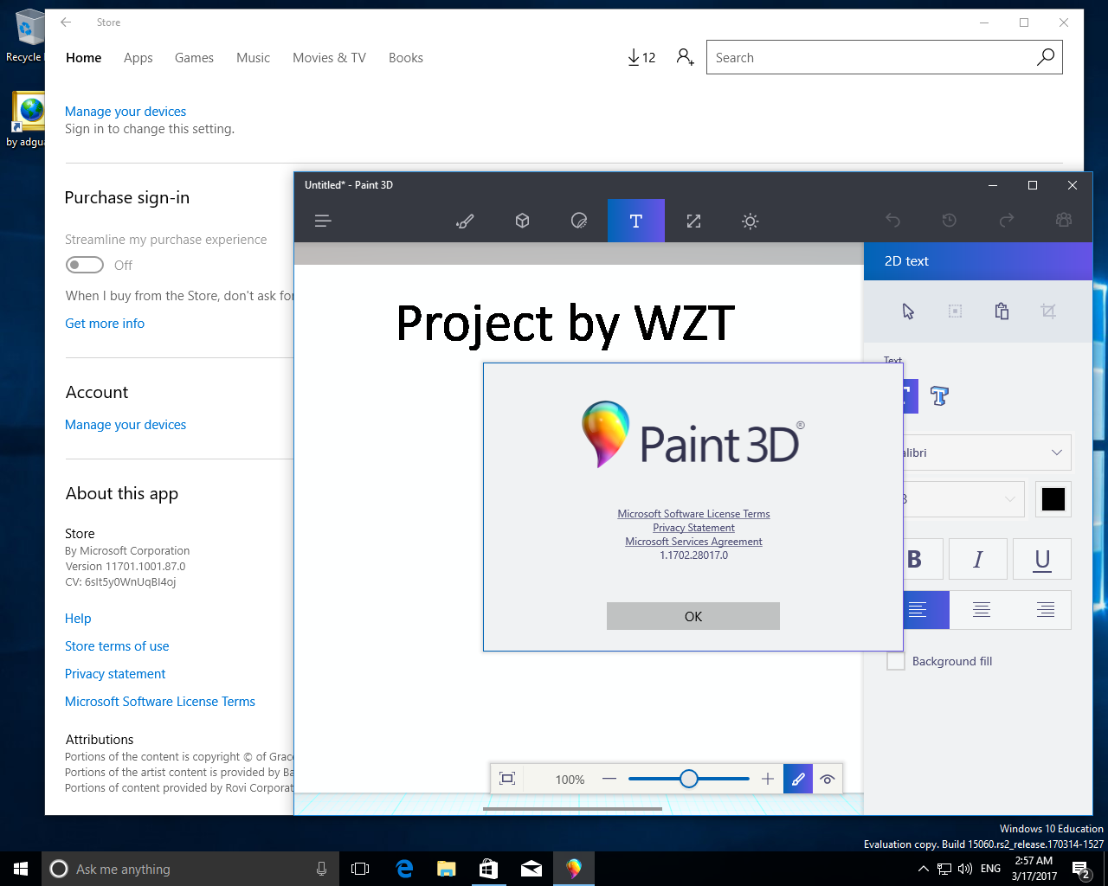
Task: Launch Edge from the taskbar
Action: pos(404,869)
